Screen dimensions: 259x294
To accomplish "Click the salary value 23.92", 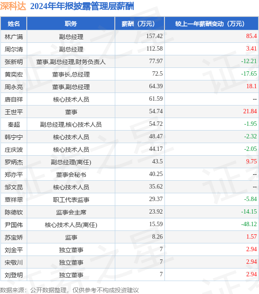I will point(156,211).
